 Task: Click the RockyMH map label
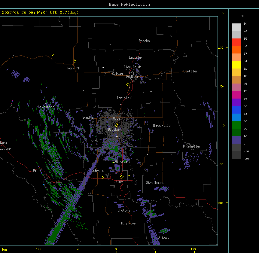pyautogui.click(x=74, y=68)
